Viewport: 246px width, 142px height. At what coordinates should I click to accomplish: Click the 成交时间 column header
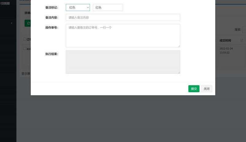point(225,41)
